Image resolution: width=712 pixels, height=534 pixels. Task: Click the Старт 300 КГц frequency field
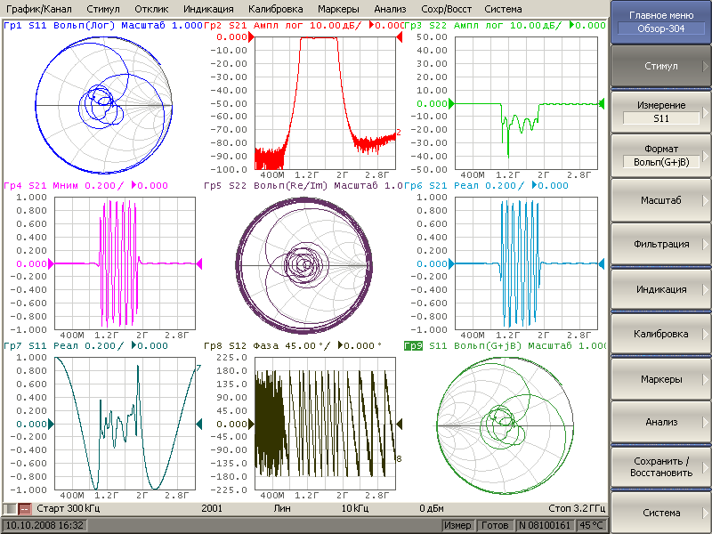pyautogui.click(x=69, y=508)
